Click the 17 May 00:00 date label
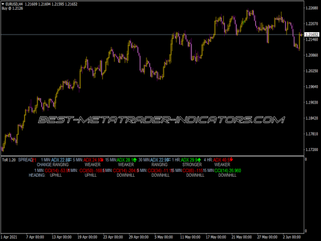The width and height of the screenshot is (321, 241). coord(216,237)
